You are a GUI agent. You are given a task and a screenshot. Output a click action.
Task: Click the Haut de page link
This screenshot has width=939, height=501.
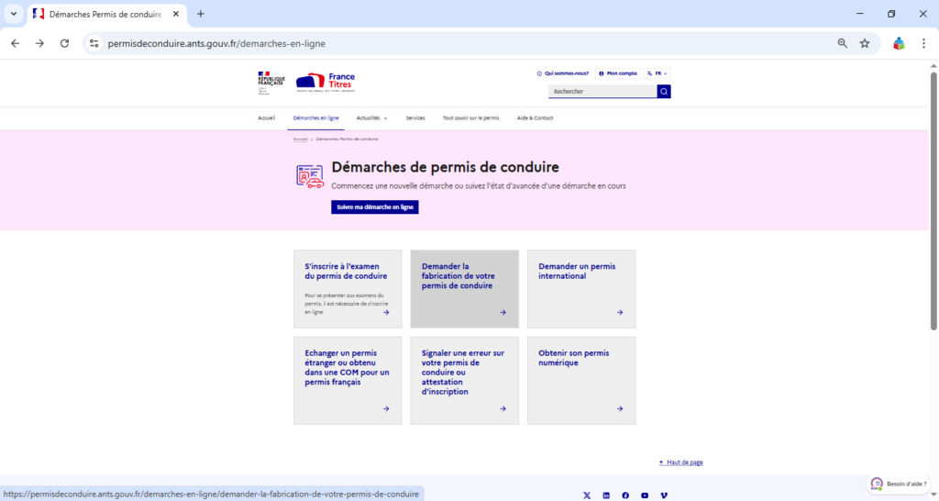681,462
